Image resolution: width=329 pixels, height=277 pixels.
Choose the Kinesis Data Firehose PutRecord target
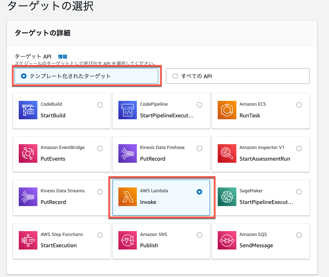[161, 154]
